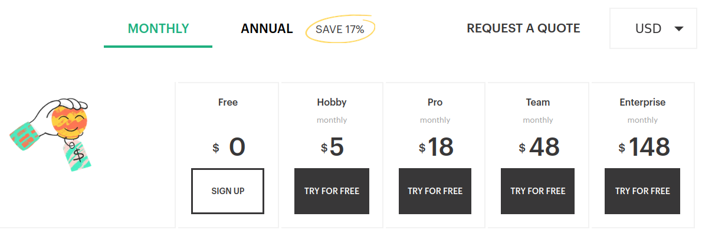Click Try for Free under the Pro plan
The image size is (702, 236).
click(435, 191)
